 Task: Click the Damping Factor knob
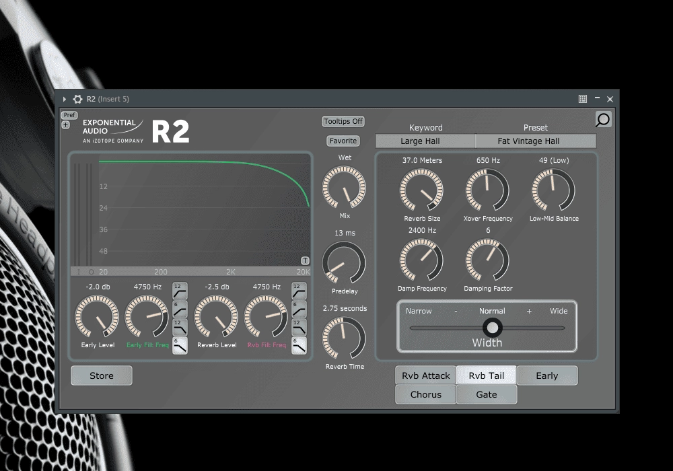[487, 260]
